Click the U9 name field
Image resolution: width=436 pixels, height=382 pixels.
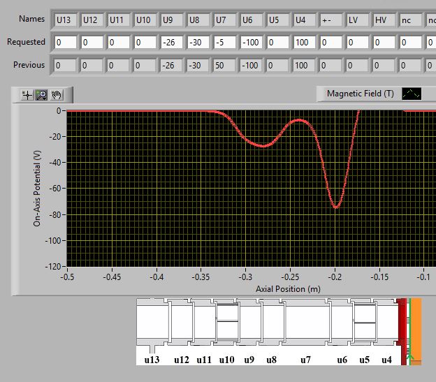[172, 20]
